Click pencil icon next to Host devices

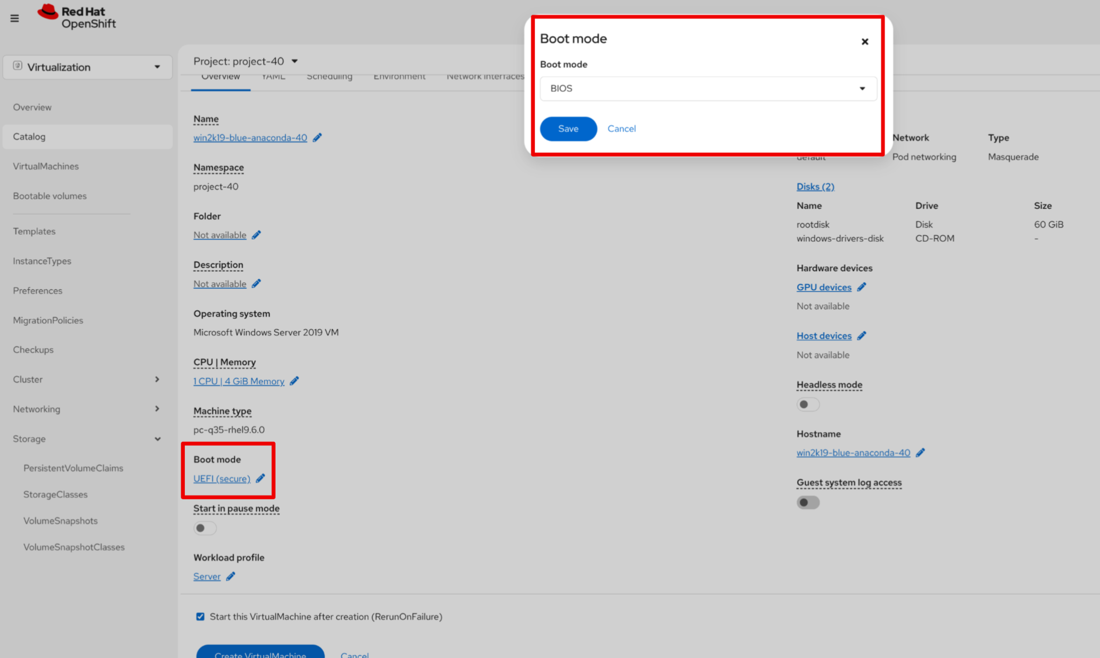(x=861, y=336)
